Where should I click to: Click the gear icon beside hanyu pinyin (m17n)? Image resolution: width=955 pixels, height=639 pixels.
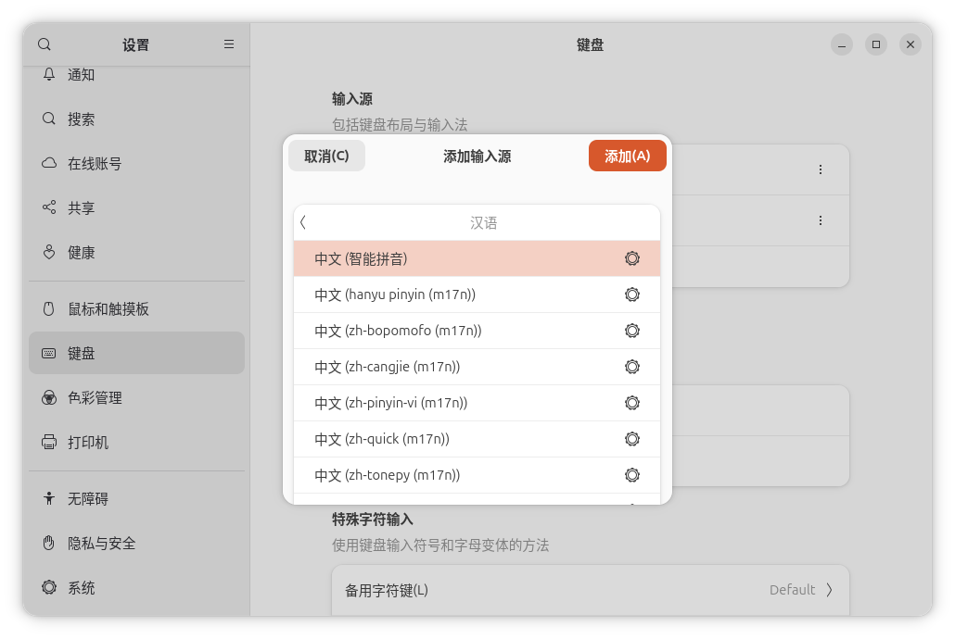click(632, 294)
